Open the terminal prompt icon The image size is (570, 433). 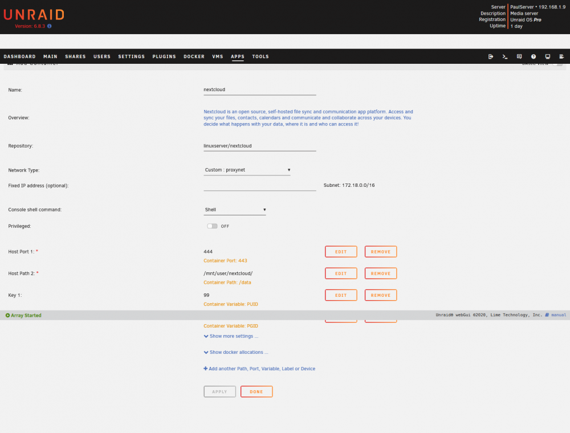tap(505, 56)
